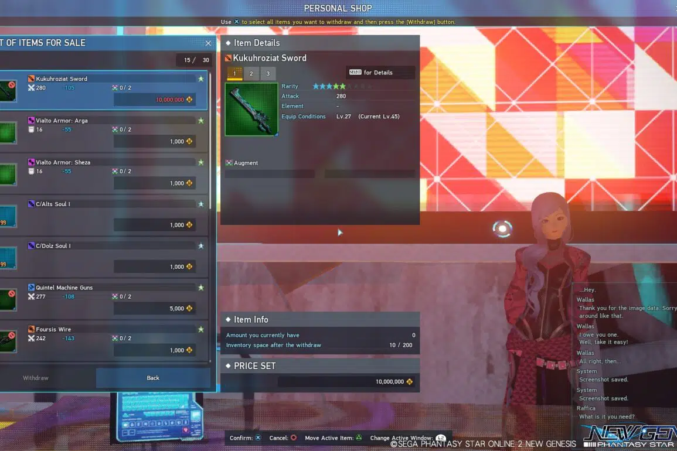Screen dimensions: 677x451
Task: Click the item list vertical scrollbar
Action: [211, 176]
